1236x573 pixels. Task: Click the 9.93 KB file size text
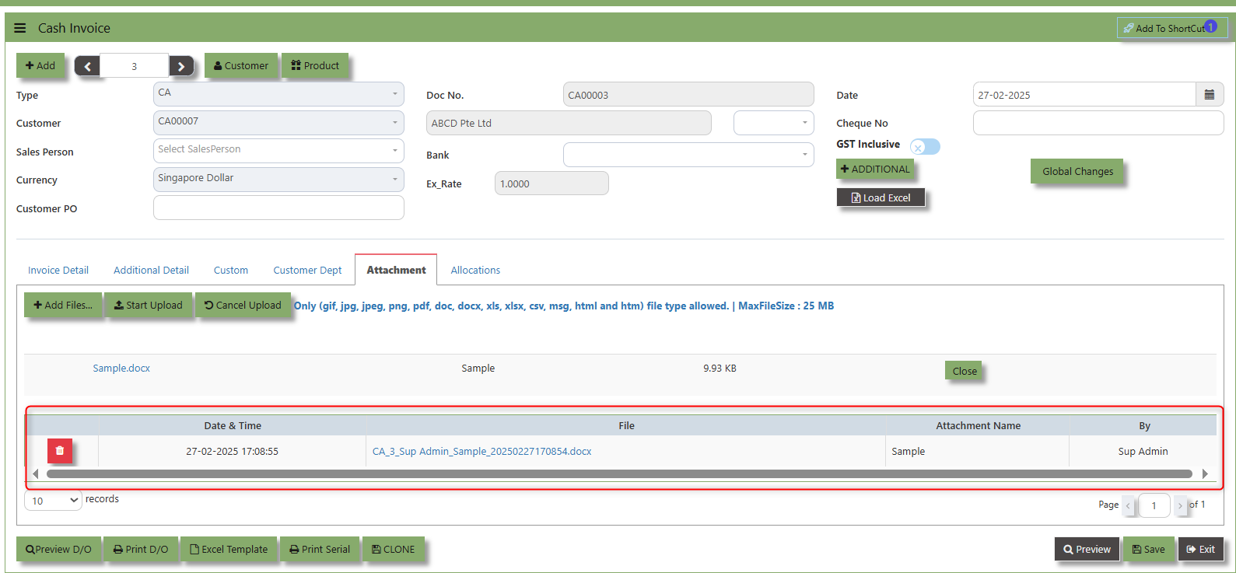(720, 369)
